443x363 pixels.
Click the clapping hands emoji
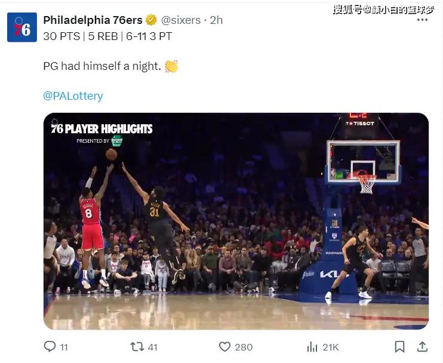pyautogui.click(x=171, y=66)
